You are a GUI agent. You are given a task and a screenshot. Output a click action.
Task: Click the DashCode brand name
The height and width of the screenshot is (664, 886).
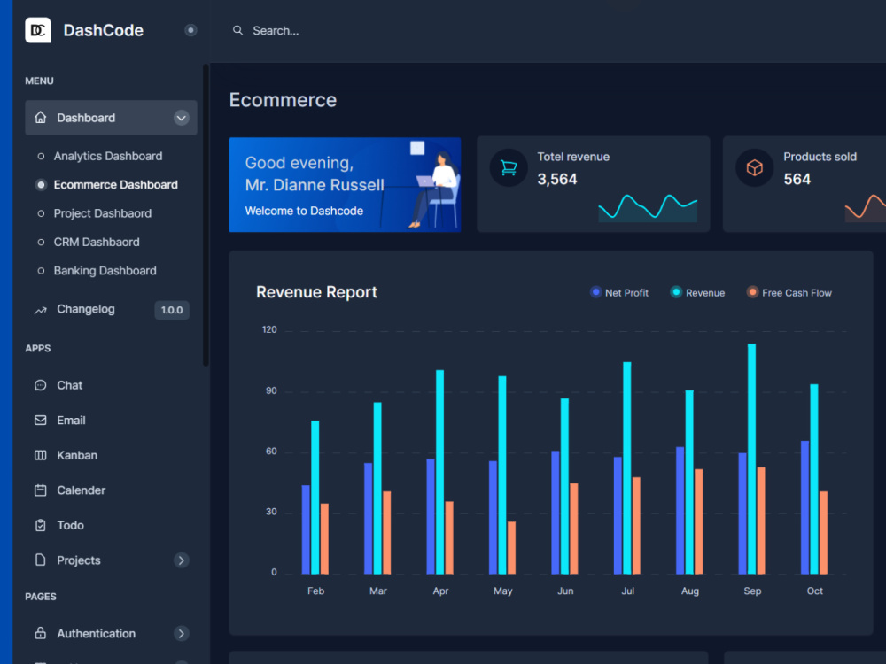pyautogui.click(x=104, y=30)
